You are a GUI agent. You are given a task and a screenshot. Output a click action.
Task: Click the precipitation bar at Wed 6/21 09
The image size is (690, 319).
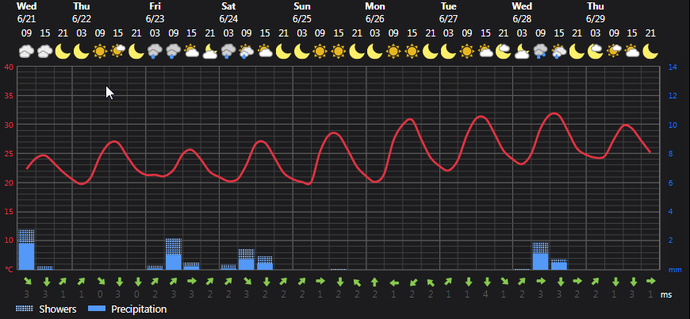click(26, 249)
